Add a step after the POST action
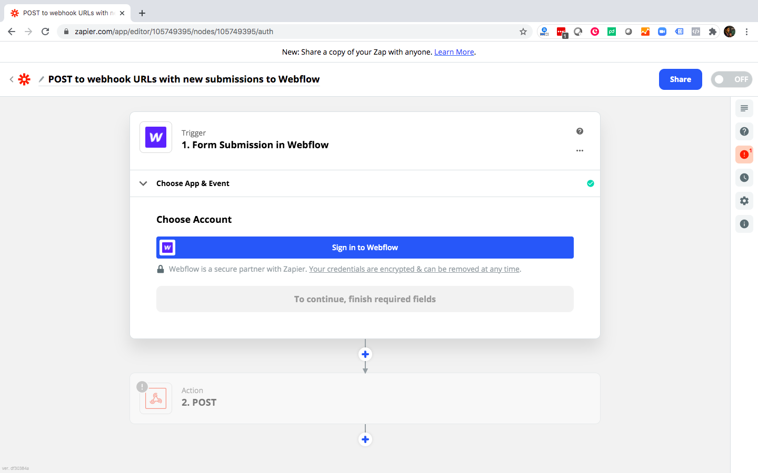 pyautogui.click(x=365, y=439)
